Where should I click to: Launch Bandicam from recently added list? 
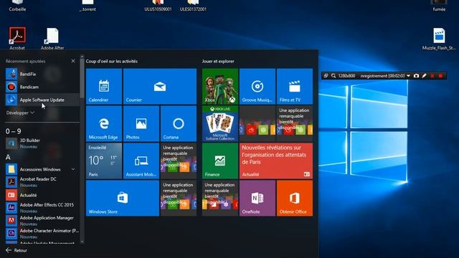42,87
